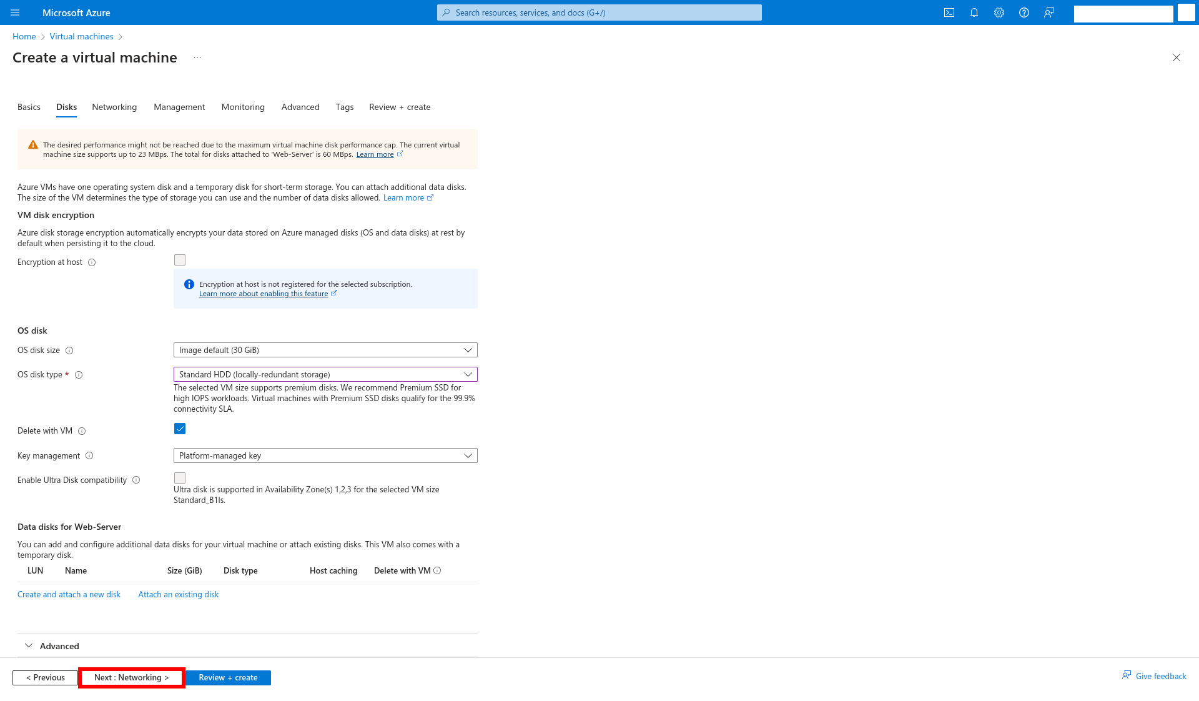Click the search resources input field
This screenshot has width=1199, height=701.
599,12
